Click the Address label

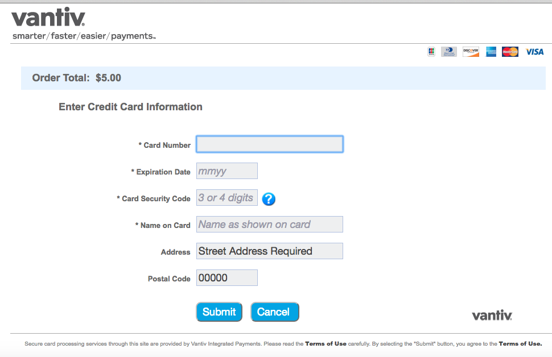point(175,252)
